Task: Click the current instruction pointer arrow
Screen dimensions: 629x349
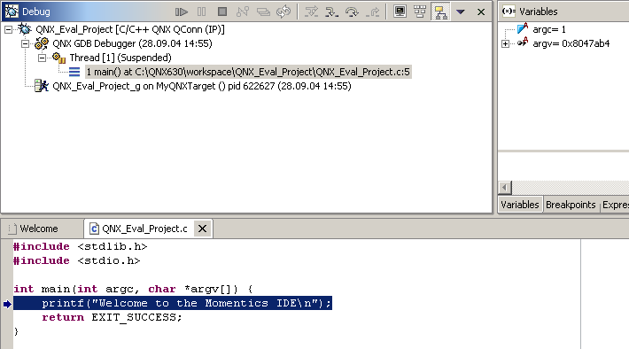Action: tap(7, 304)
